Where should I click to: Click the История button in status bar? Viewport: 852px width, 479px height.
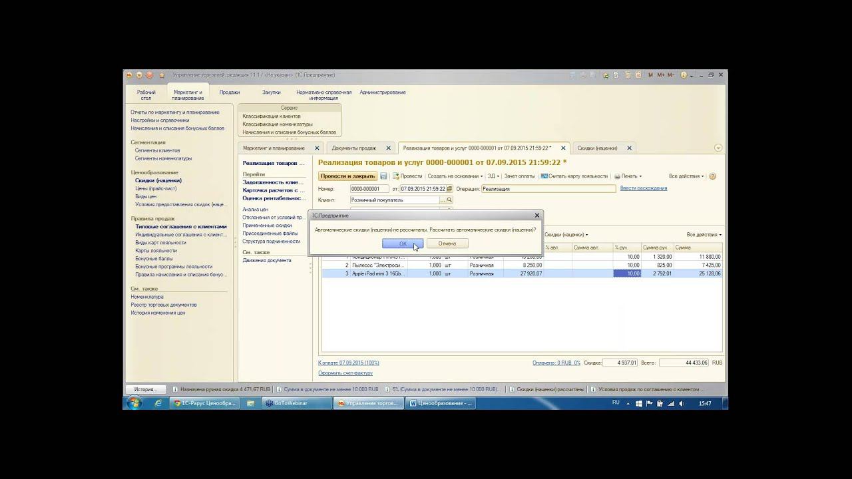pyautogui.click(x=144, y=389)
